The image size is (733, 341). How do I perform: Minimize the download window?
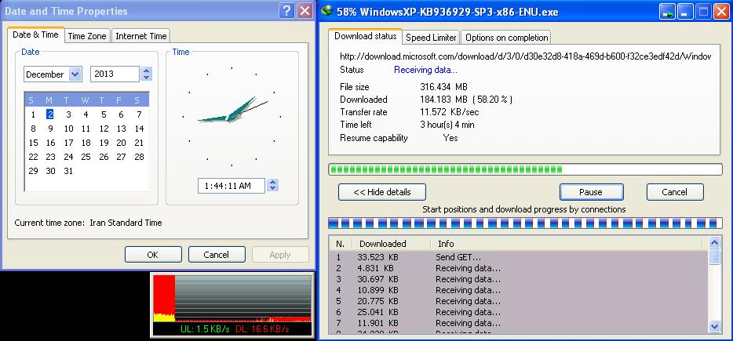[685, 12]
